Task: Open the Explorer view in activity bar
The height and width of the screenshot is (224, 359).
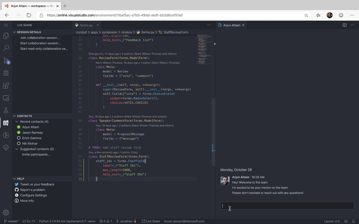Action: [x=6, y=36]
